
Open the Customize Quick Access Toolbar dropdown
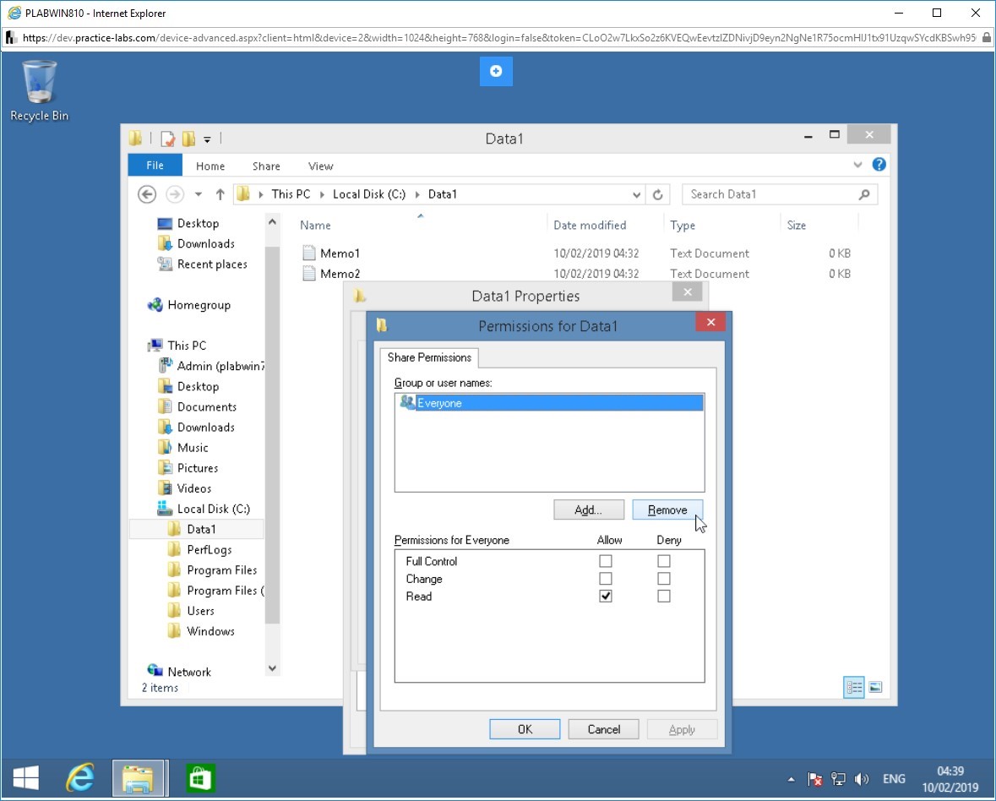[x=207, y=139]
